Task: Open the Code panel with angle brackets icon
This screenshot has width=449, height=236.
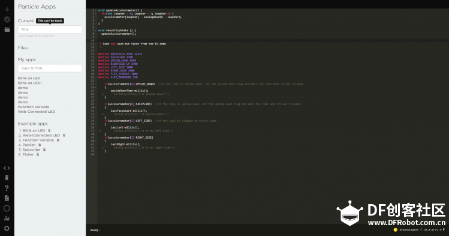Action: point(7,168)
